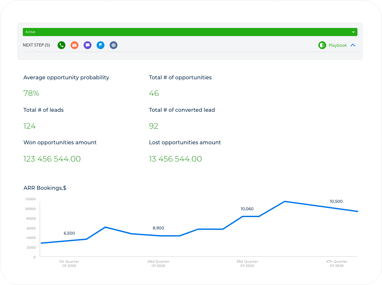Open the Active status dropdown arrow

point(353,32)
